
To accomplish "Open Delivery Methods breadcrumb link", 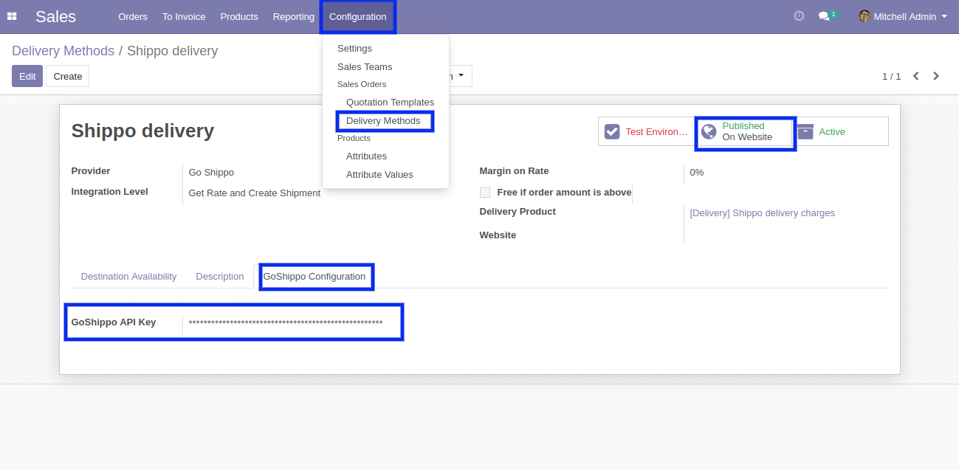I will coord(63,51).
